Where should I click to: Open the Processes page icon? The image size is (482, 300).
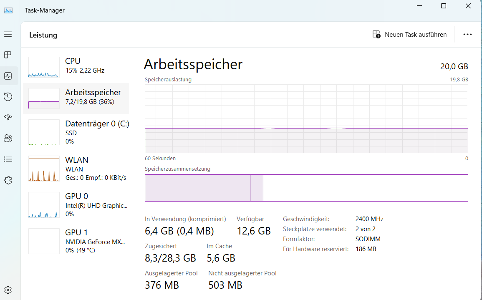8,55
